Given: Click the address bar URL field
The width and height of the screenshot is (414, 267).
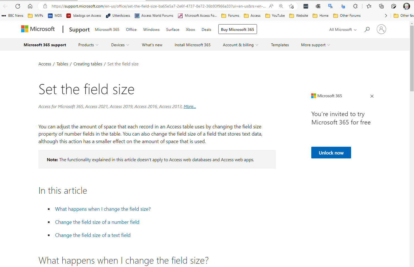Looking at the screenshot, I should pyautogui.click(x=159, y=6).
